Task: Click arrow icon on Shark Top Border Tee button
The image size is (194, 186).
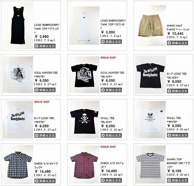Action: (x=169, y=180)
